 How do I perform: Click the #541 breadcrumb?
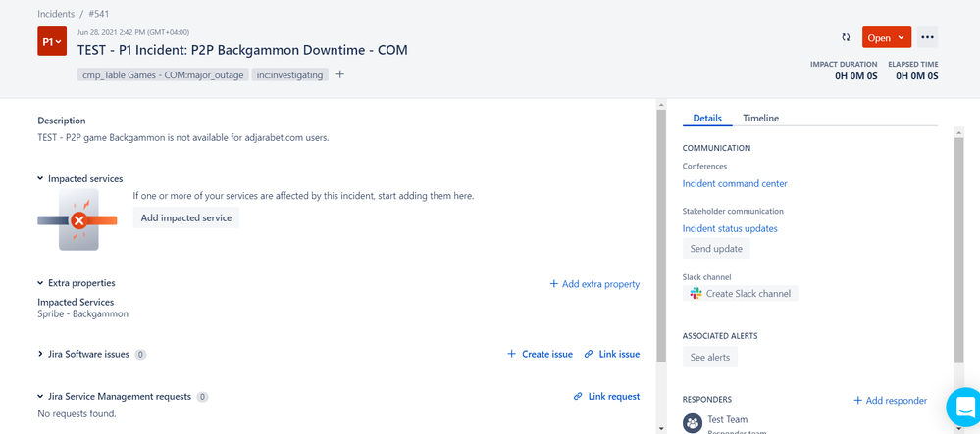[99, 13]
